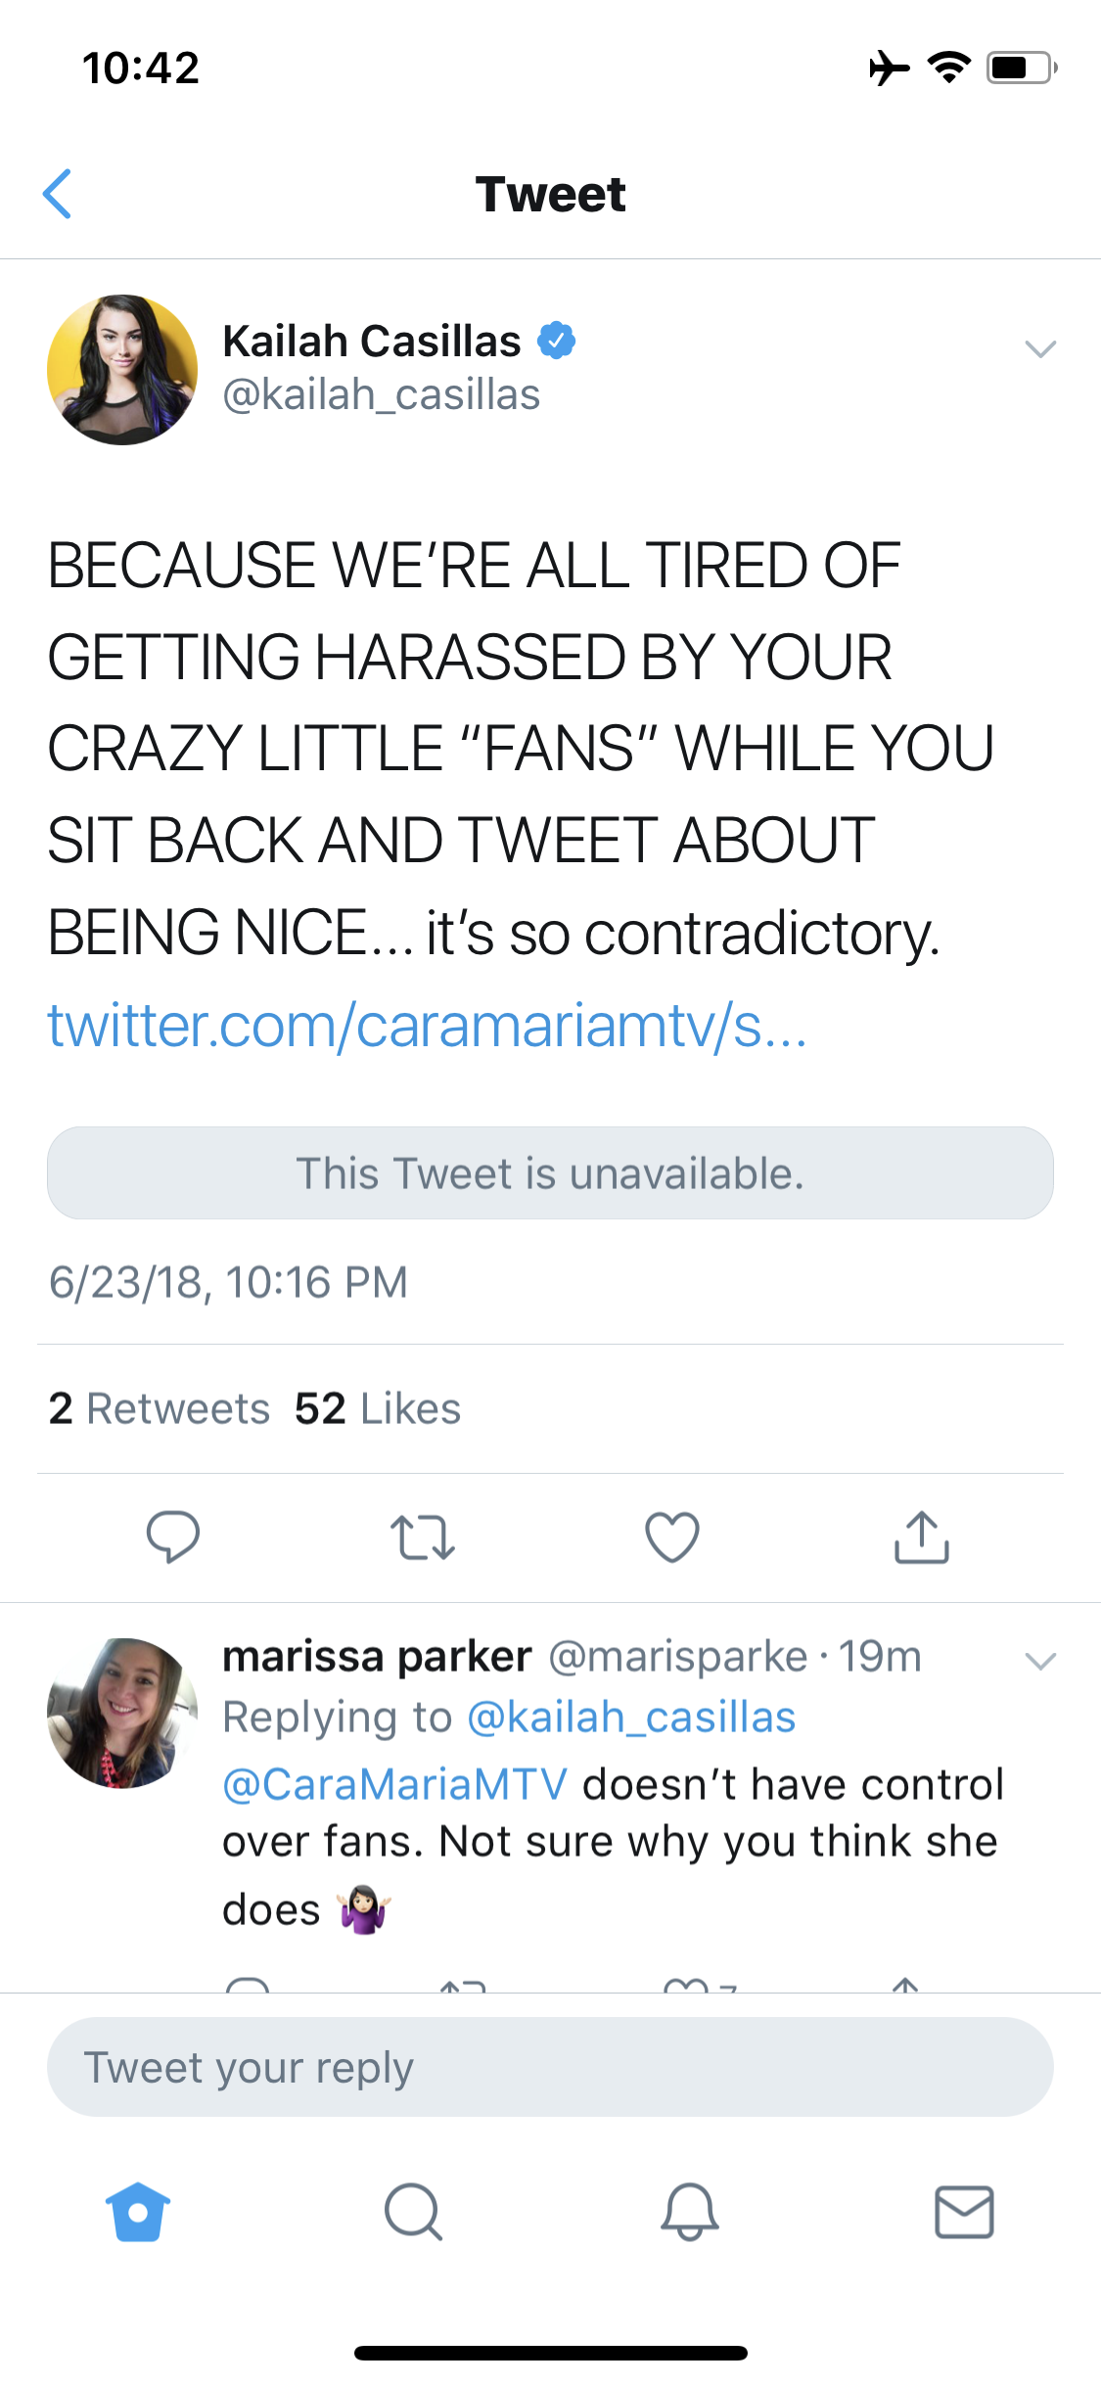View the 52 Likes list
1101x2384 pixels.
(x=378, y=1408)
